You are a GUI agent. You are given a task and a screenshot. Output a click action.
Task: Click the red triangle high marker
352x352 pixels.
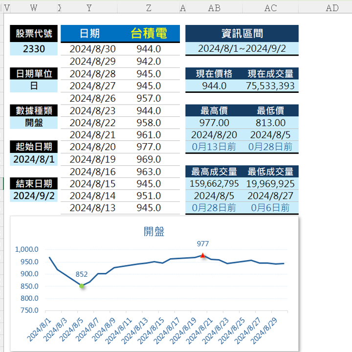203,256
